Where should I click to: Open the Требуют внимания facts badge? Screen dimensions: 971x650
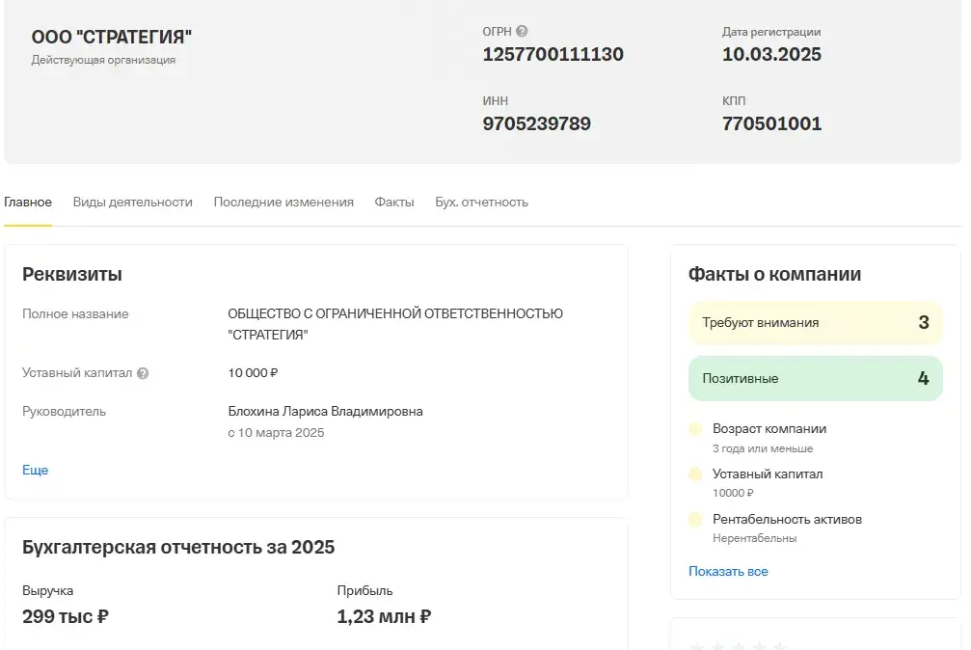click(x=815, y=323)
